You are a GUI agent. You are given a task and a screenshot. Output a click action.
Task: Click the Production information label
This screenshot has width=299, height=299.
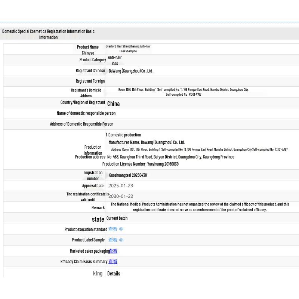click(93, 150)
